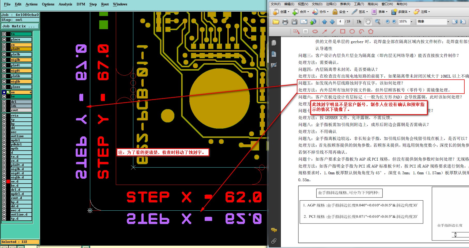Open the 签名 (Sign) dropdown

[x=360, y=12]
